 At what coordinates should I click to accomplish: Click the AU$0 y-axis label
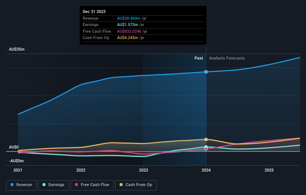pyautogui.click(x=14, y=147)
